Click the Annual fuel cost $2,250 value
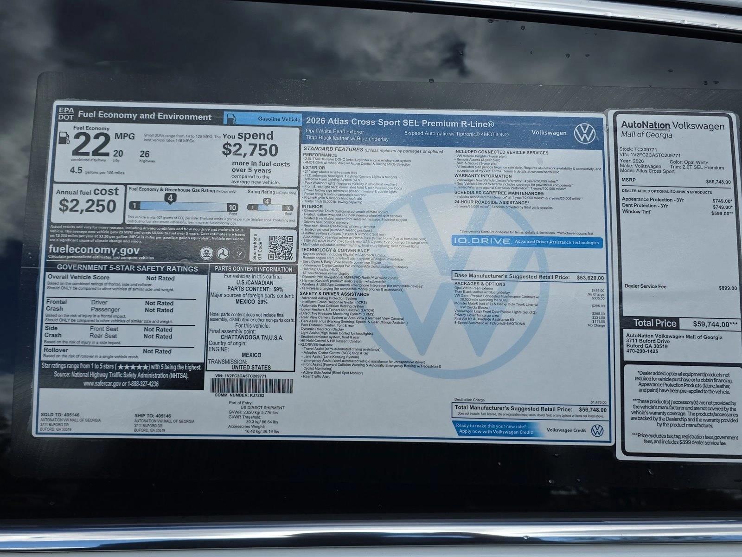The width and height of the screenshot is (742, 557). [x=87, y=206]
